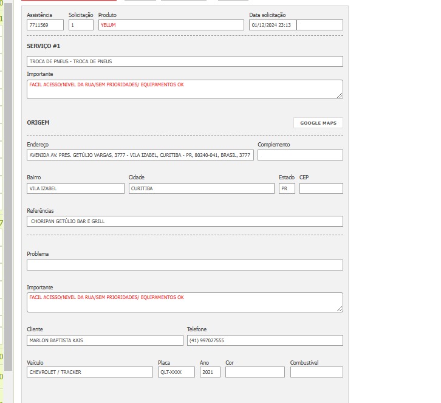Viewport: 441px width, 403px height.
Task: Focus the empty CEP field
Action: (x=321, y=188)
